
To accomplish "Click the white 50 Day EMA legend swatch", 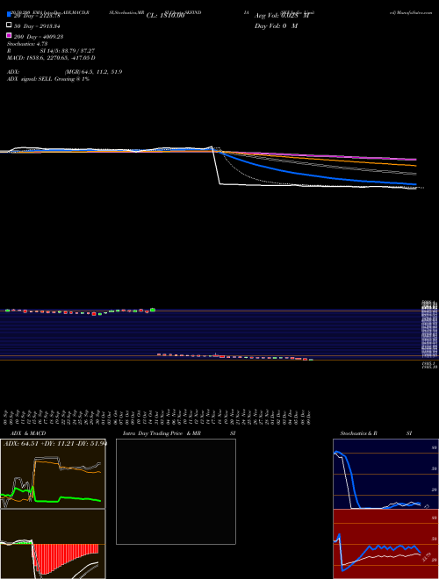I will point(9,25).
